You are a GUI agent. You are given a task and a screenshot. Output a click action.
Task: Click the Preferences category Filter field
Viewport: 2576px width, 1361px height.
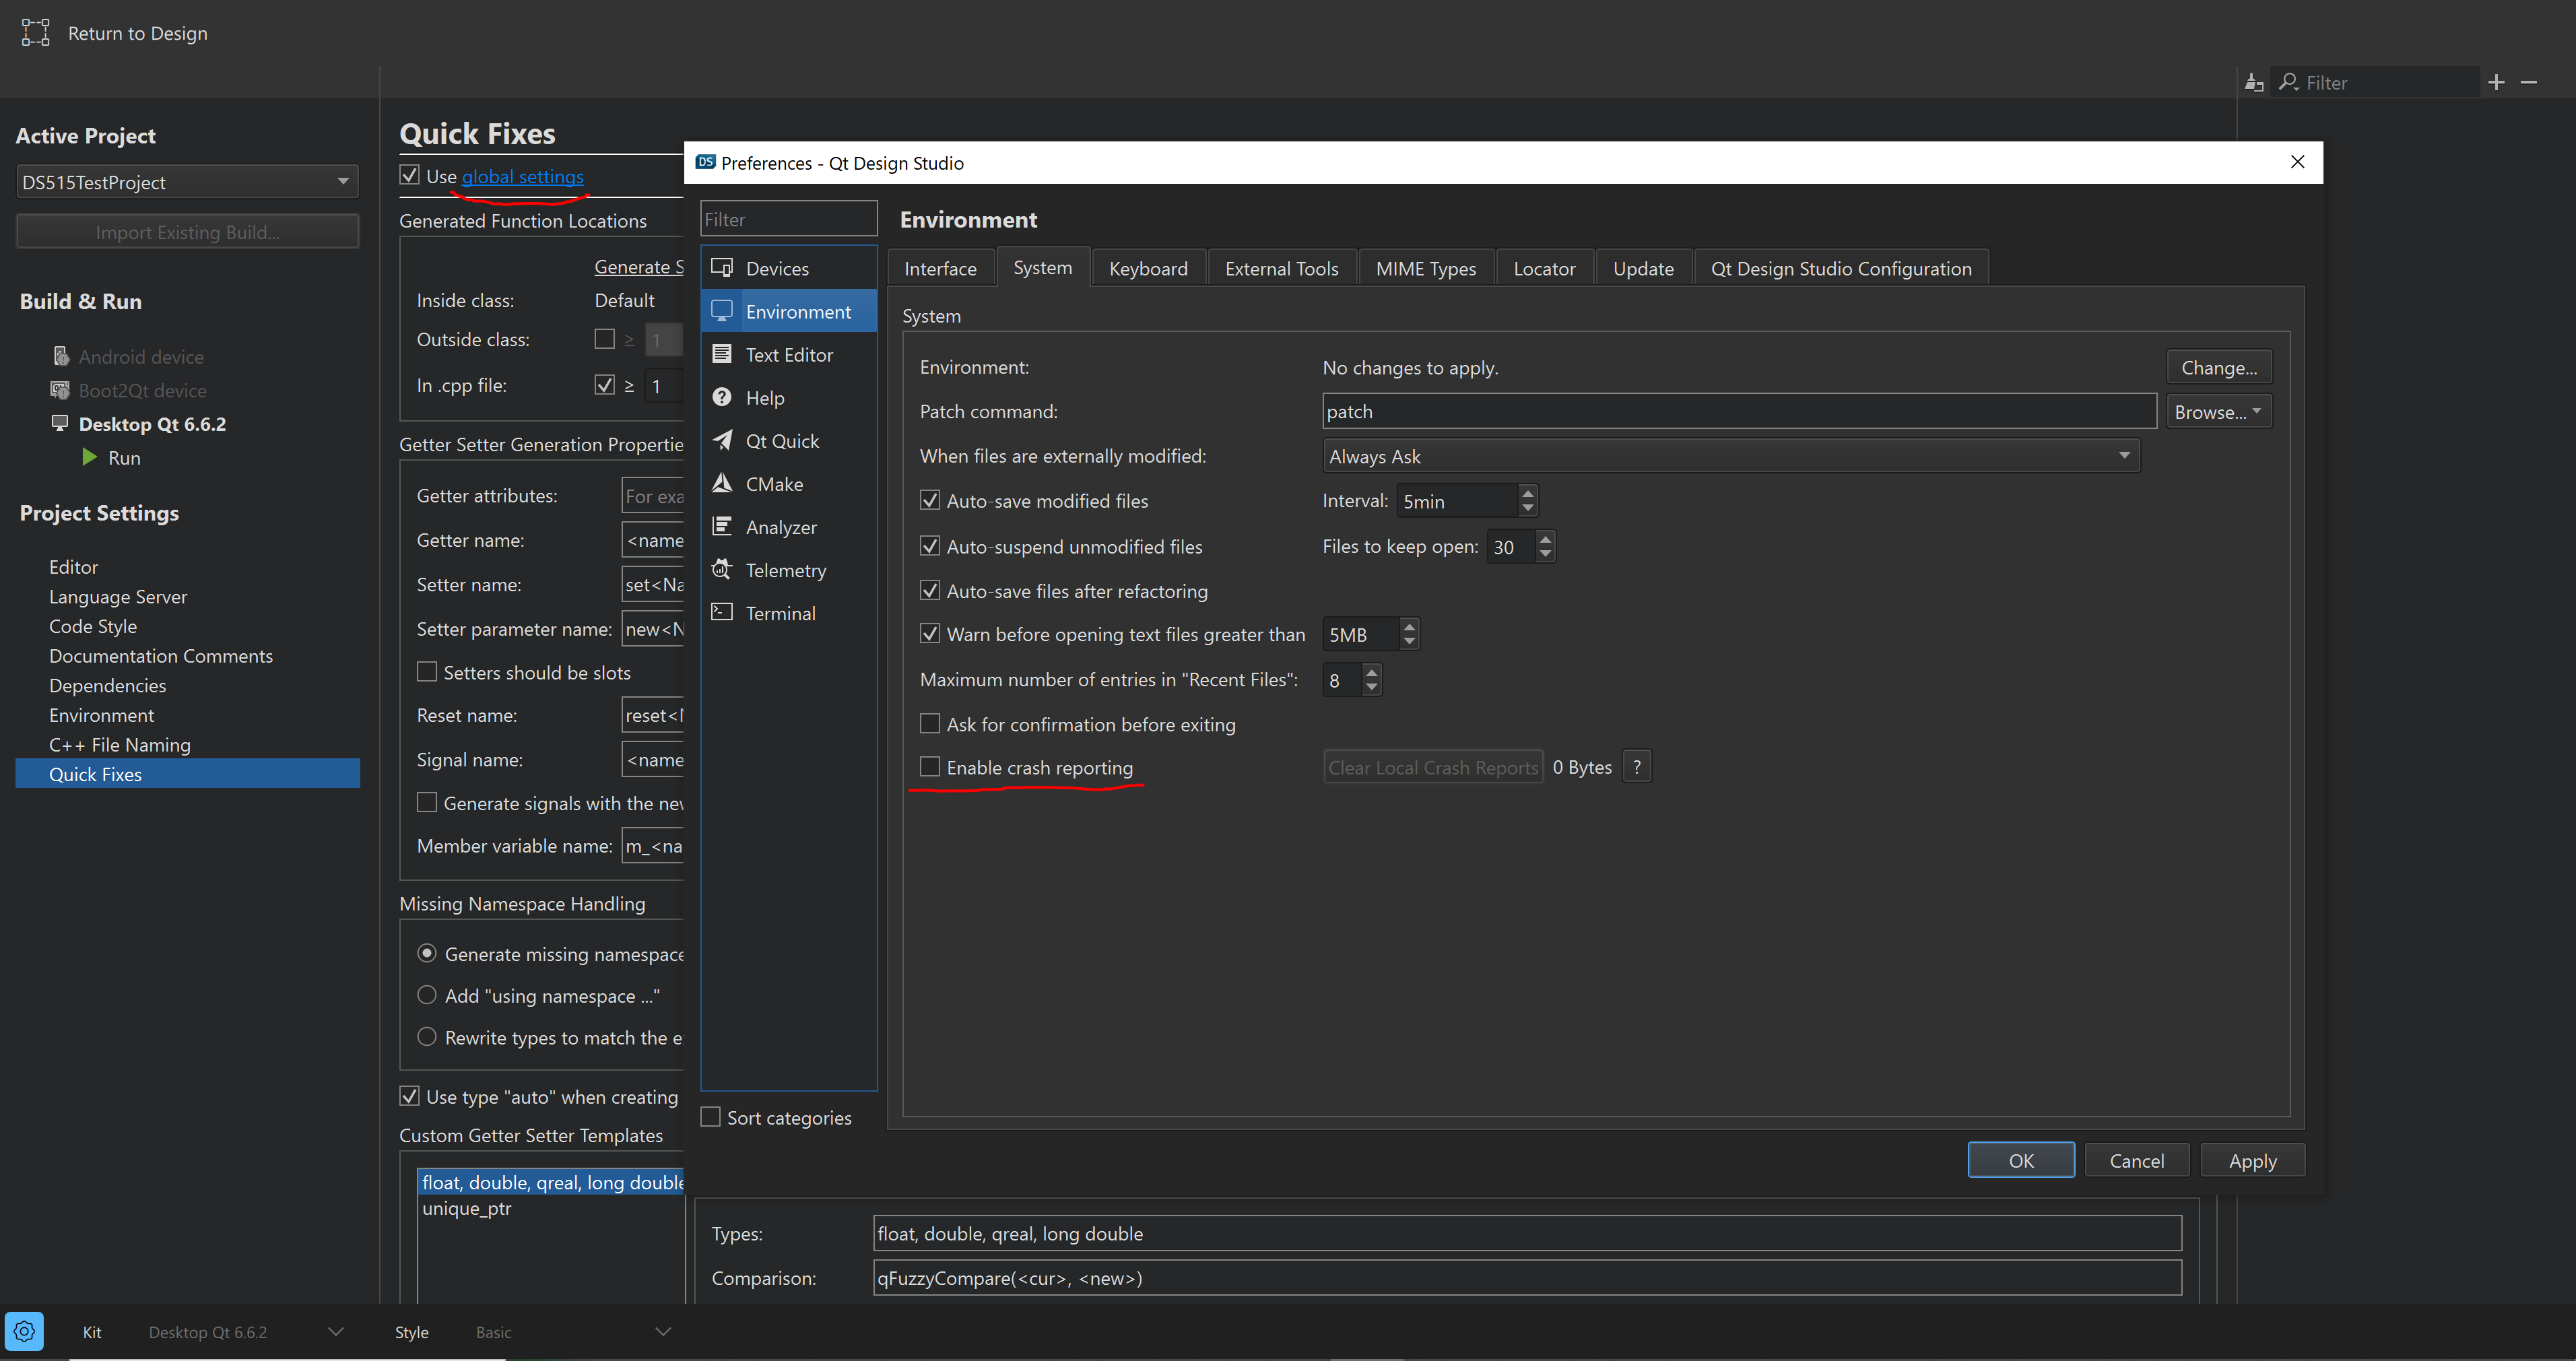click(x=788, y=218)
